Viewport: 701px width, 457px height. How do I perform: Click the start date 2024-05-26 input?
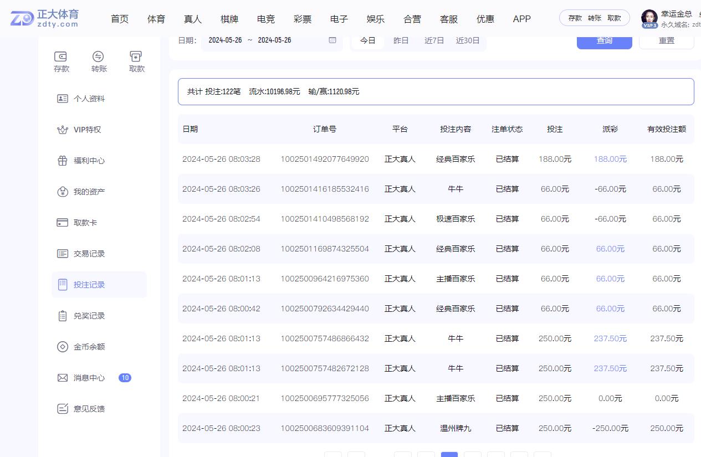click(x=225, y=40)
